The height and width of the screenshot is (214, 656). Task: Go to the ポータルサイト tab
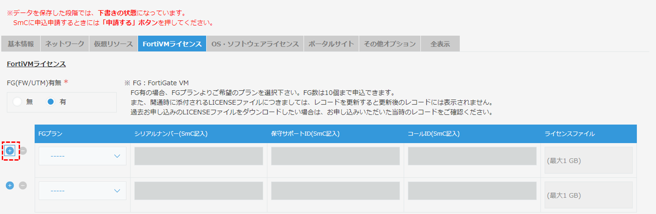point(331,44)
